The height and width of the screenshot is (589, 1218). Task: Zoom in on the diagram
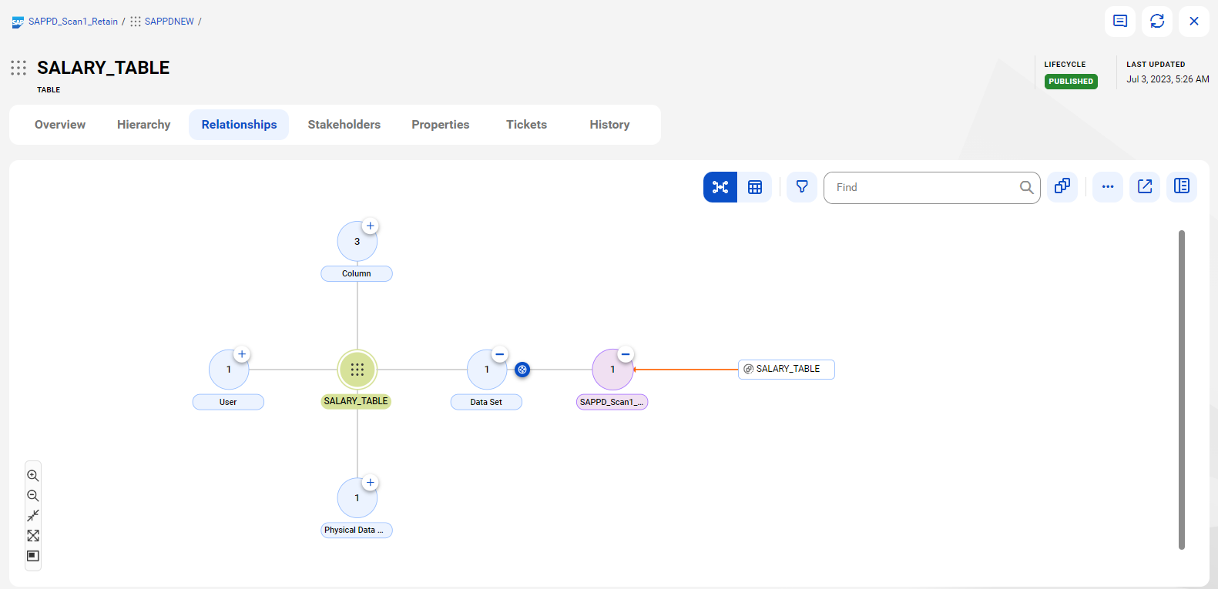click(33, 476)
